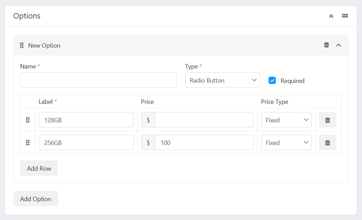Open Price Type dropdown for 128GB row
362x220 pixels.
[x=286, y=120]
